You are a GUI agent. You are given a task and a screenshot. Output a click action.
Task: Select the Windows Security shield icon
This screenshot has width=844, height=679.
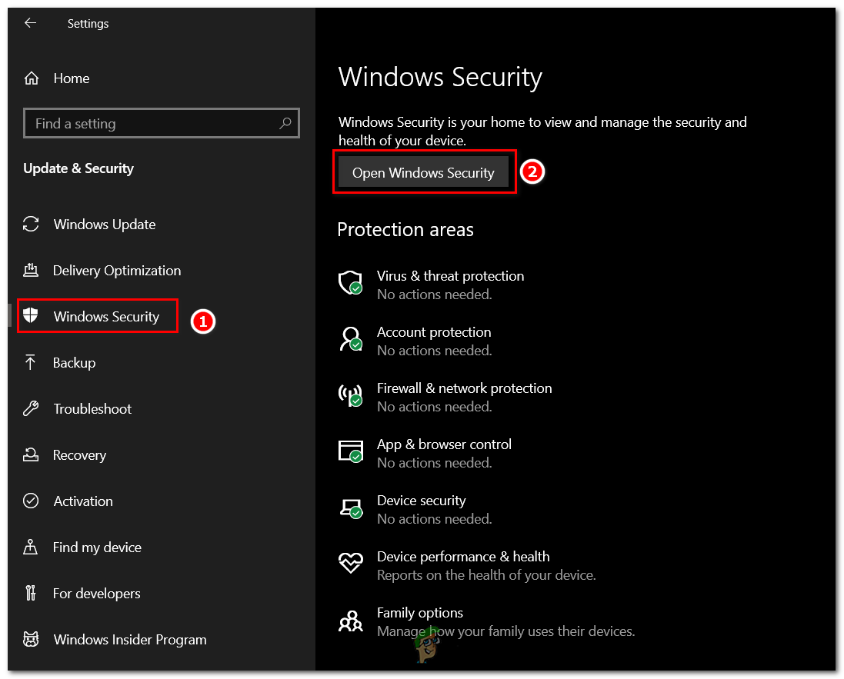coord(31,316)
